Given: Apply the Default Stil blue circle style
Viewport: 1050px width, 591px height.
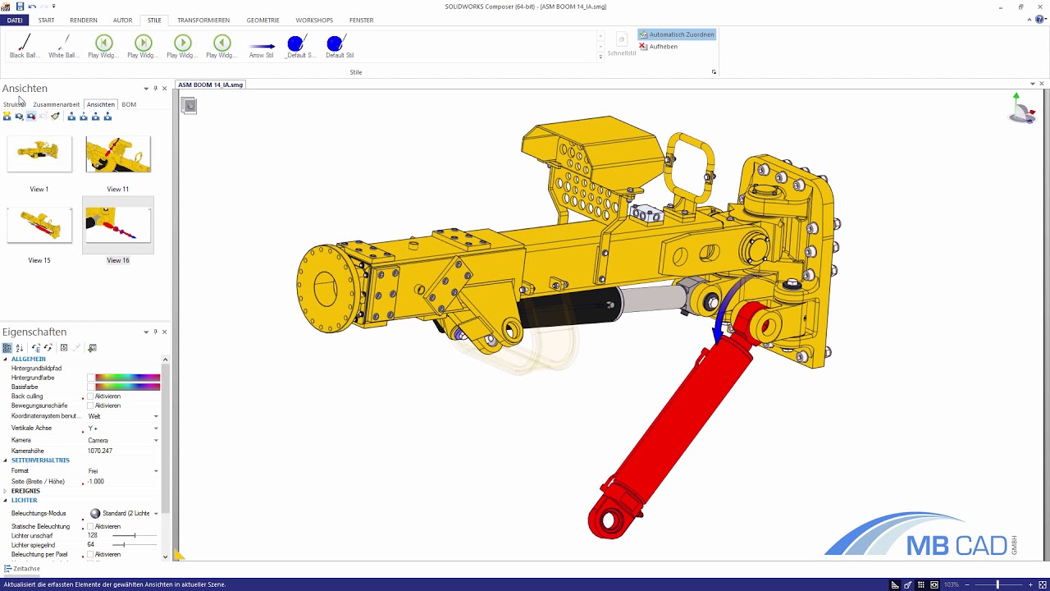Looking at the screenshot, I should (340, 46).
